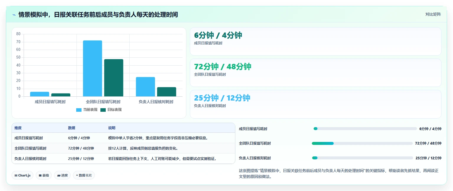Viewport: 453px width, 191px height.
Task: Click the Chart.js tag
Action: point(22,175)
